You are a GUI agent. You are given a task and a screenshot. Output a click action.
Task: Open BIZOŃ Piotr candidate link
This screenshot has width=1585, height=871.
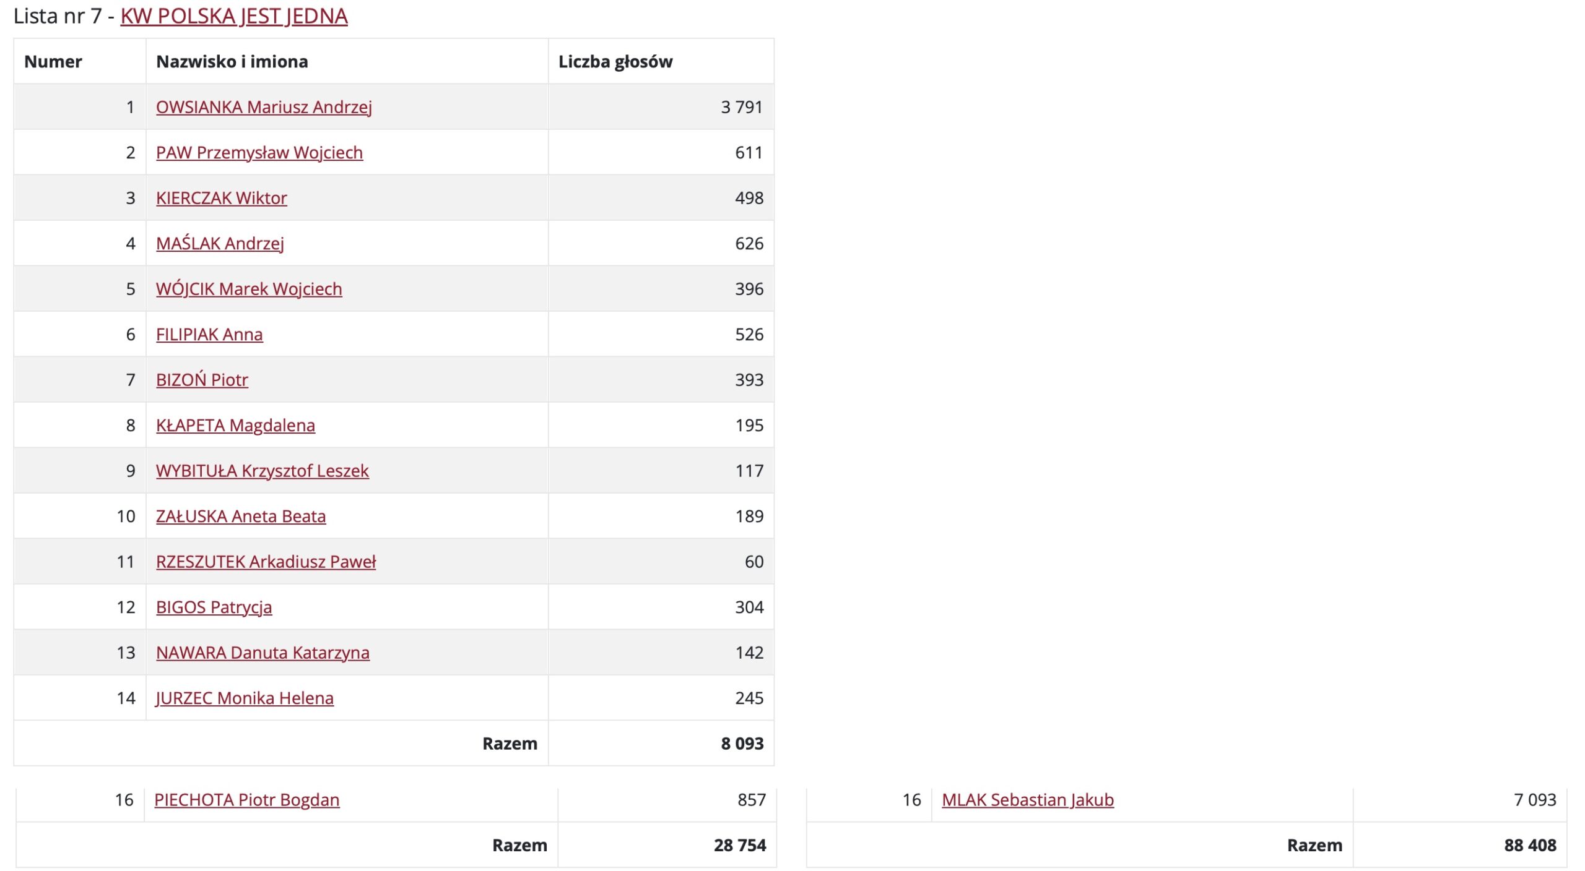[x=202, y=380]
